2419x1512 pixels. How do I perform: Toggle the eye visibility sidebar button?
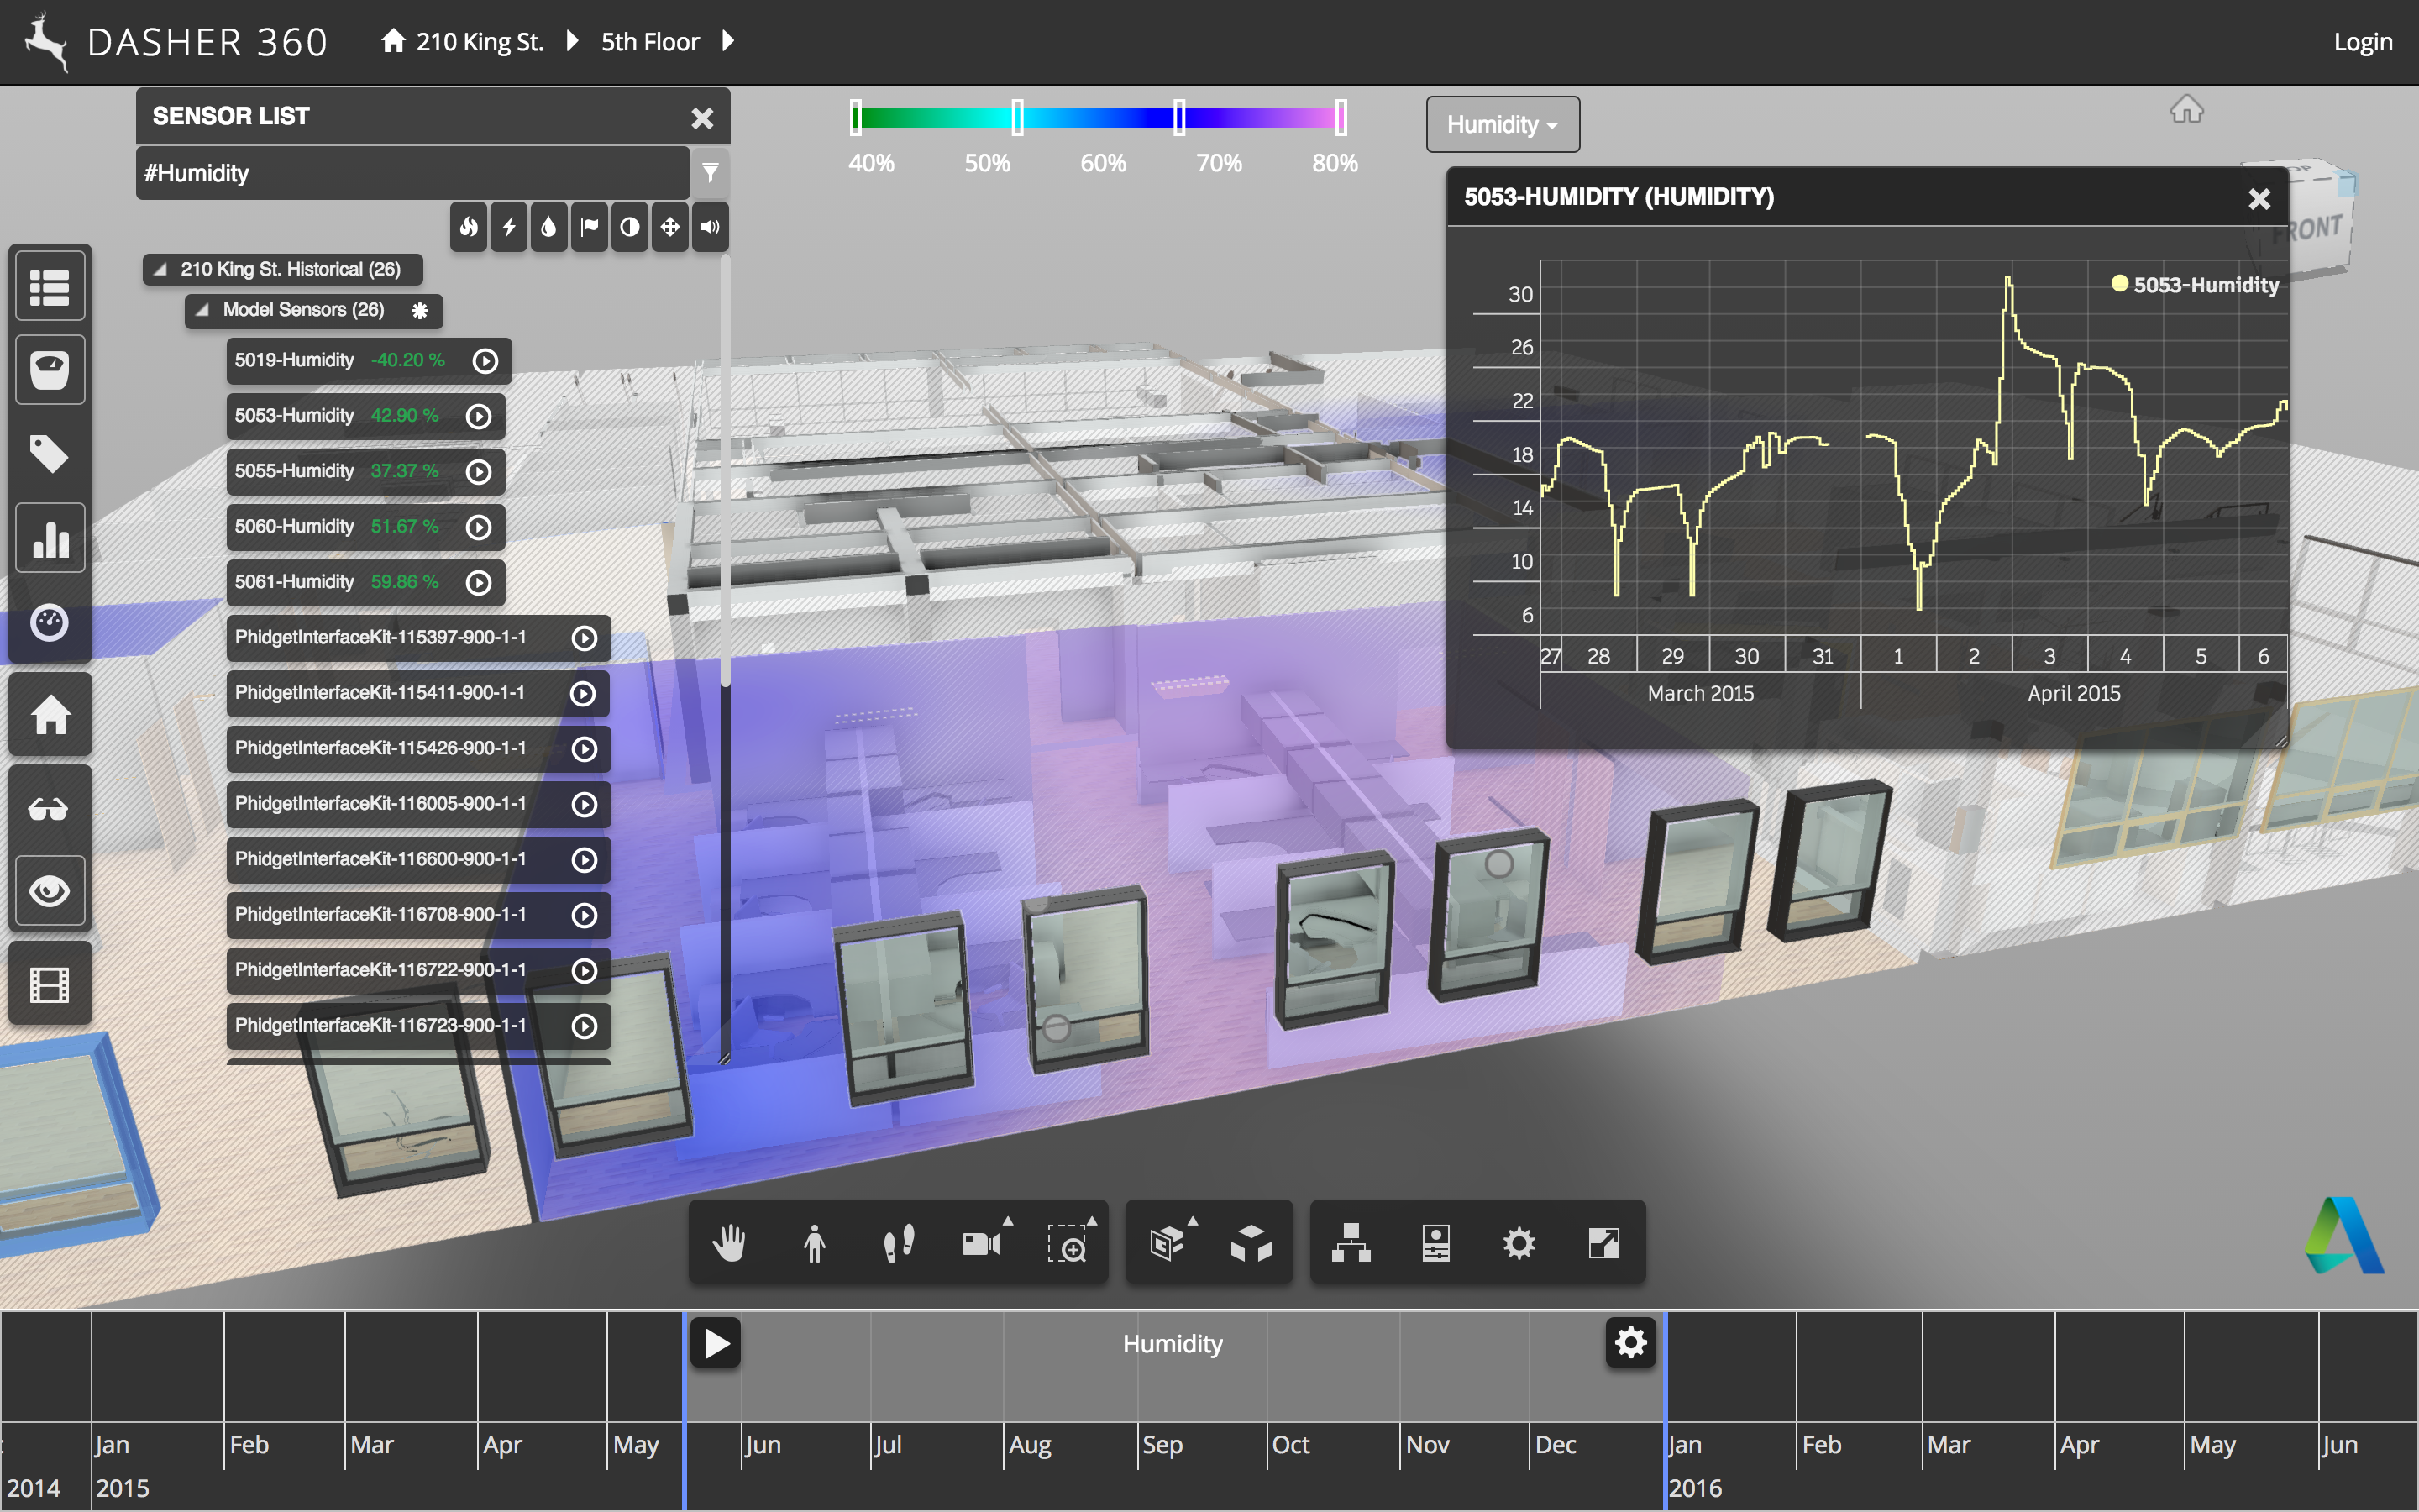(x=50, y=890)
